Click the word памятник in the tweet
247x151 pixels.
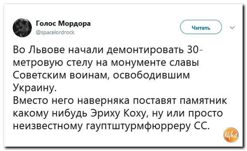[203, 100]
